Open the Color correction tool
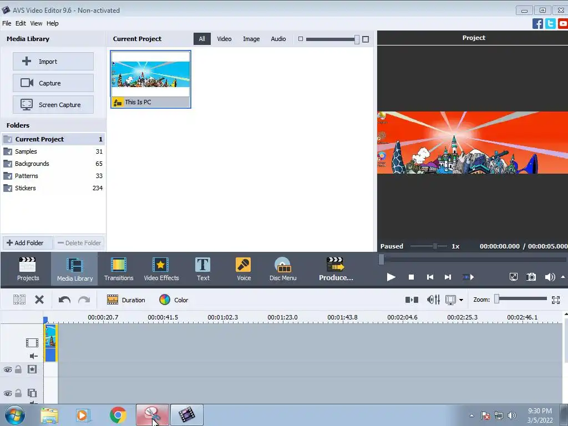Screen dimensions: 568x426 pyautogui.click(x=174, y=300)
